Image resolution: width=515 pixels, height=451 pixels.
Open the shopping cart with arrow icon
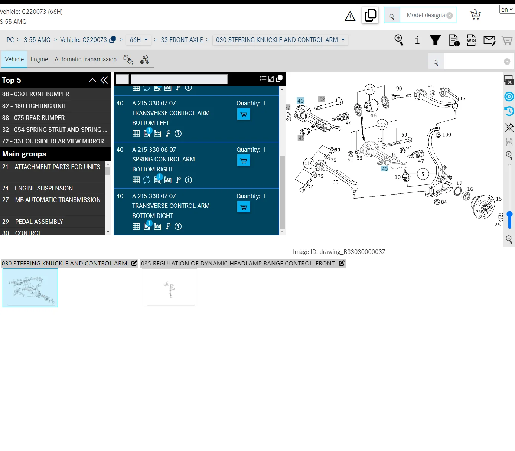point(475,15)
